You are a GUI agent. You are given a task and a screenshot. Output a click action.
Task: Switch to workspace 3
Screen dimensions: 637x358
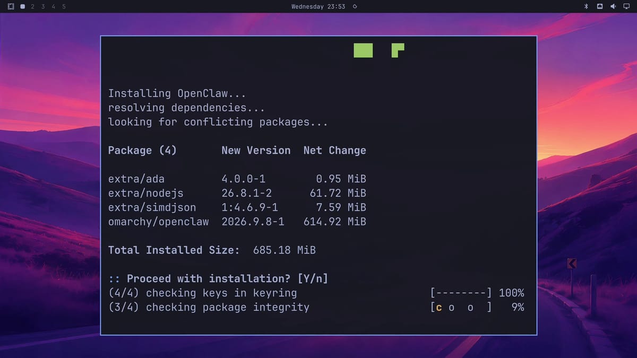point(43,6)
